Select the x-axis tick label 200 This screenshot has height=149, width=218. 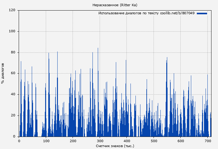(x=73, y=141)
